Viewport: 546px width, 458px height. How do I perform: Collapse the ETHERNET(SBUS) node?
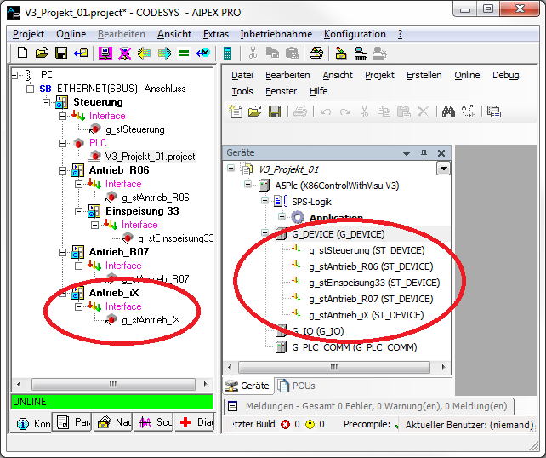31,89
